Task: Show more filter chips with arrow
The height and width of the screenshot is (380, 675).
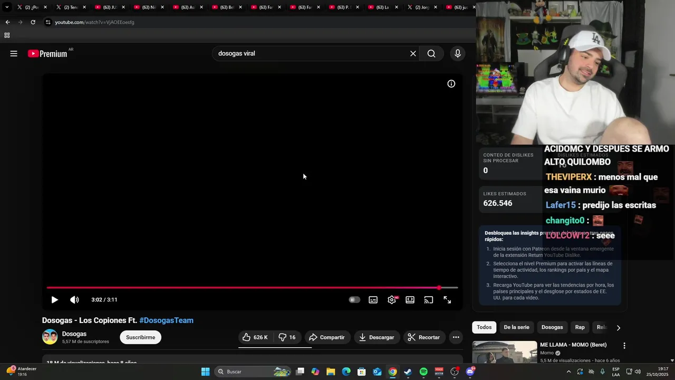Action: coord(619,328)
